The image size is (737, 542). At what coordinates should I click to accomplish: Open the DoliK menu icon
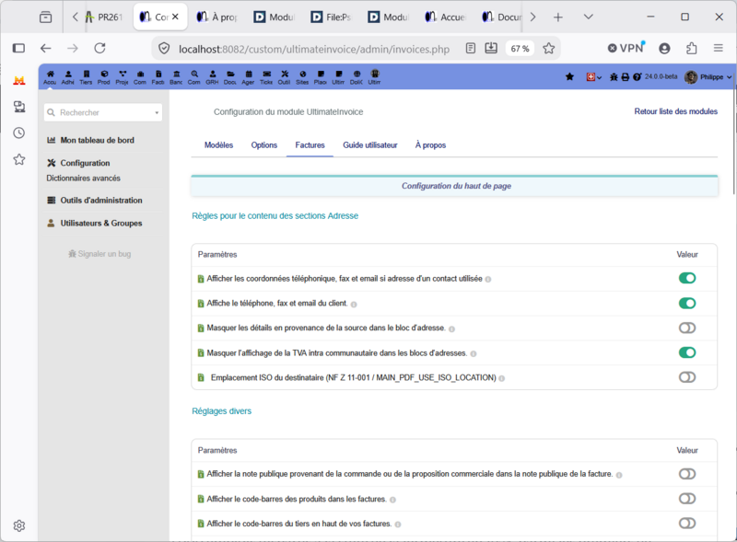pyautogui.click(x=357, y=75)
